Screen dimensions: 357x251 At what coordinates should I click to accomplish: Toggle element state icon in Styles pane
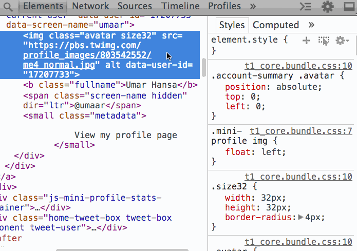point(323,41)
